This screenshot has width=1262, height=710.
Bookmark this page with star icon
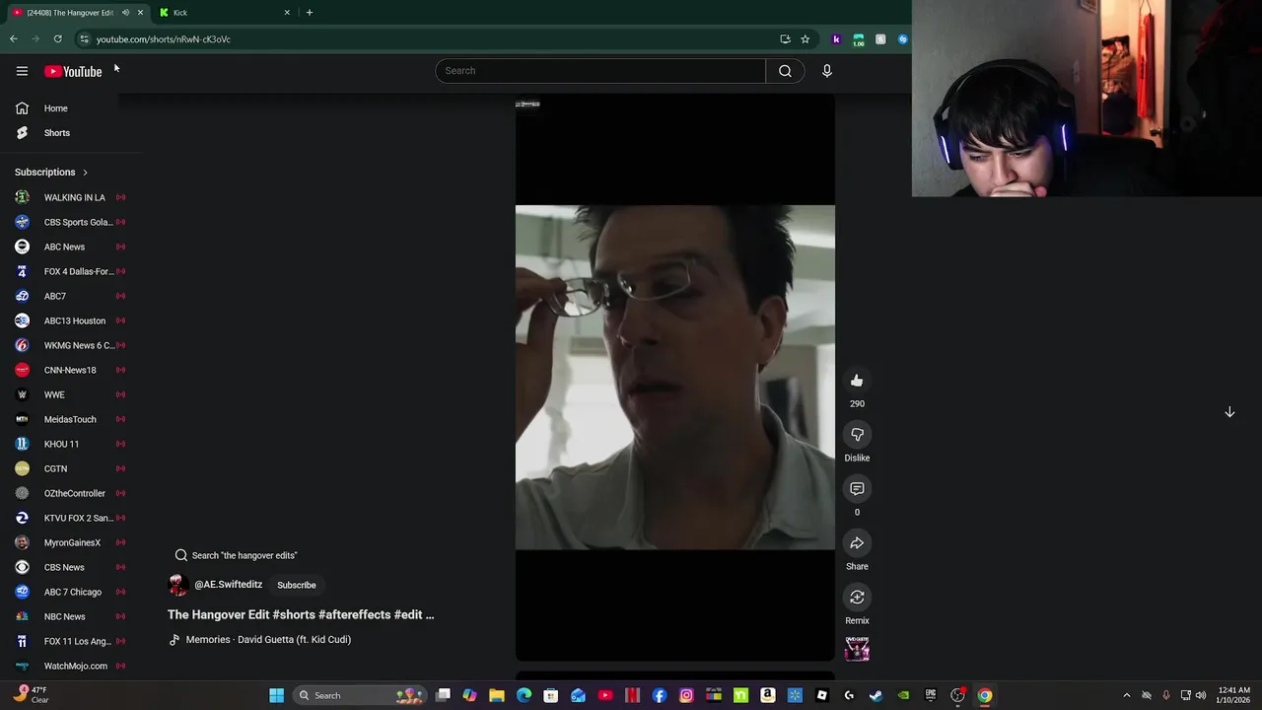pos(805,39)
